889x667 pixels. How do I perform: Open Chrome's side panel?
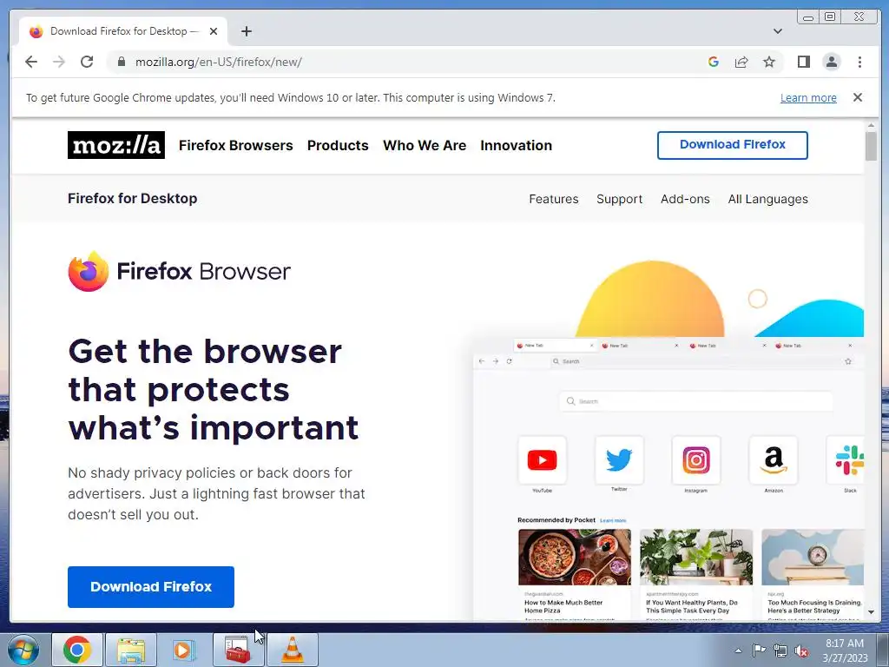pos(803,62)
